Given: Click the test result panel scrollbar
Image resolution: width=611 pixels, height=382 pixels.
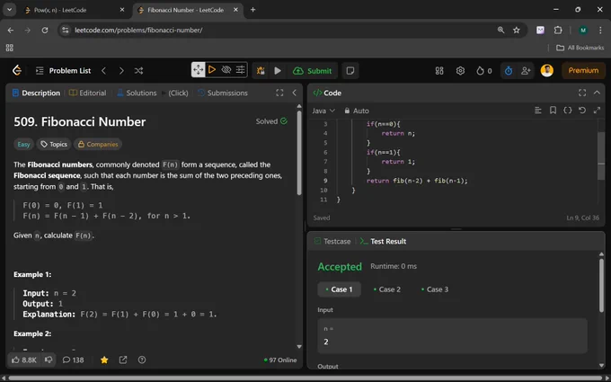Looking at the screenshot, I should (602, 285).
